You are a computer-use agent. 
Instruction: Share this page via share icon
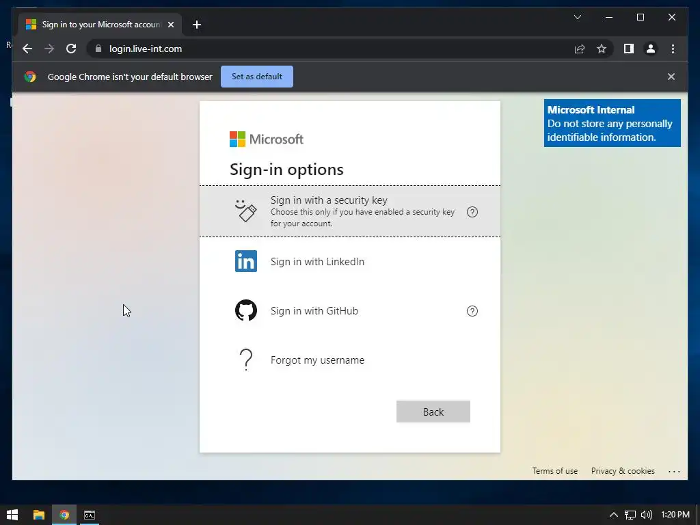(x=580, y=49)
